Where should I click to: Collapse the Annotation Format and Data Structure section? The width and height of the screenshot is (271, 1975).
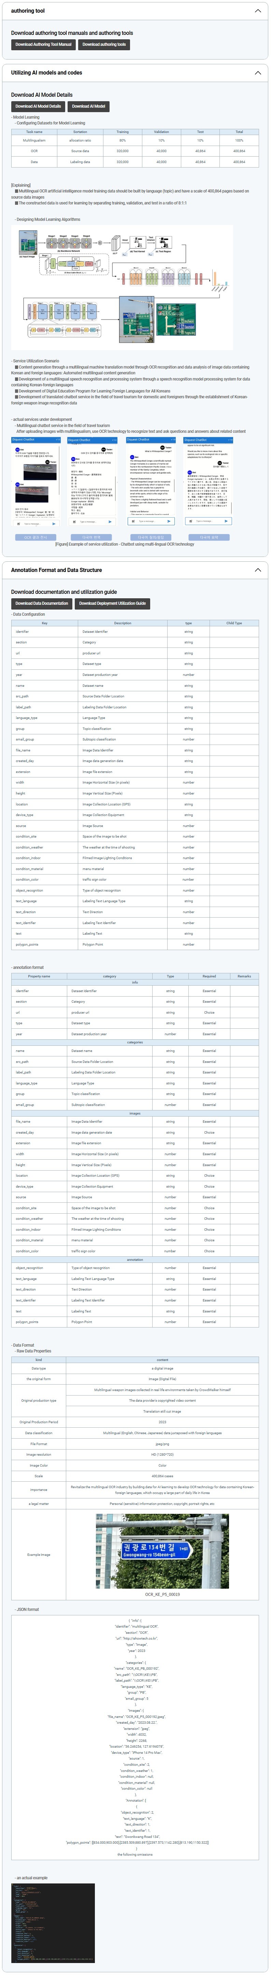tap(257, 570)
